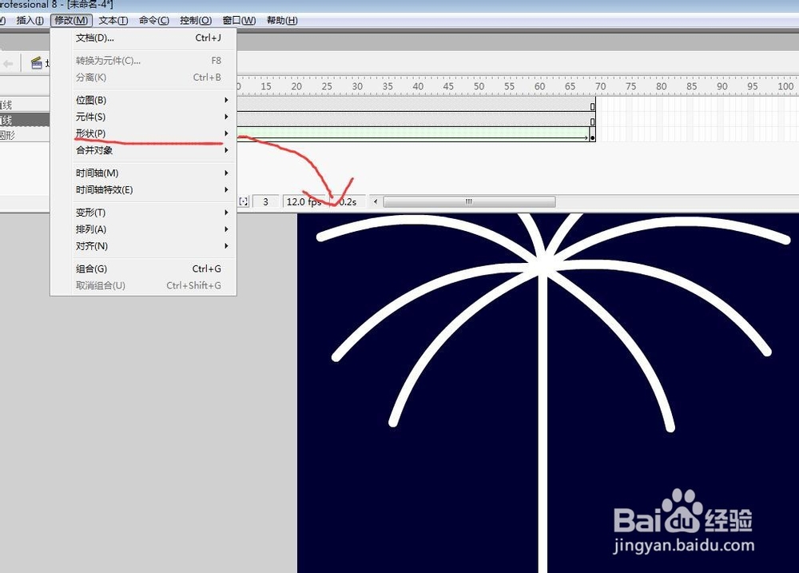Open the 控制(O) menu
This screenshot has width=799, height=573.
[x=196, y=21]
